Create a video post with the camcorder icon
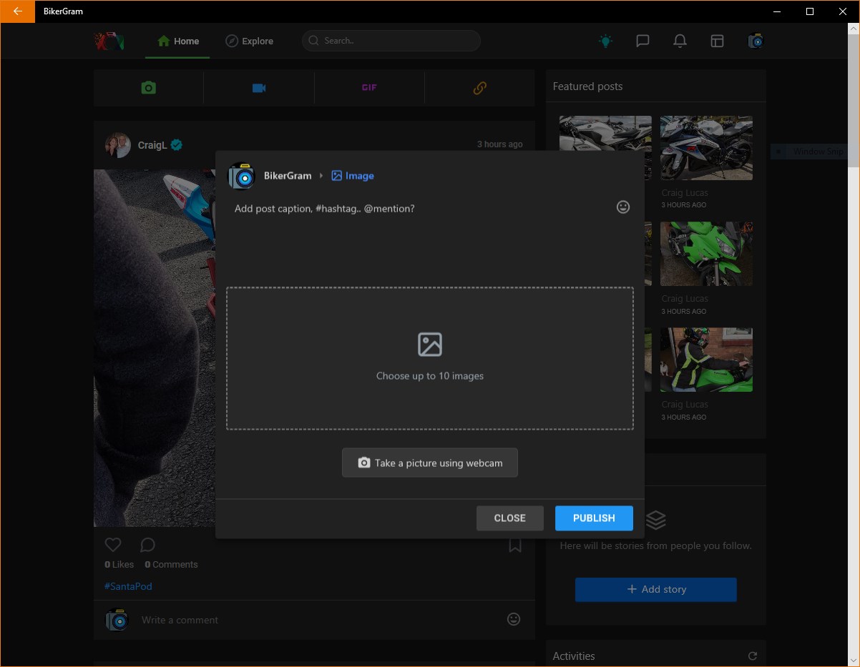 pos(259,88)
